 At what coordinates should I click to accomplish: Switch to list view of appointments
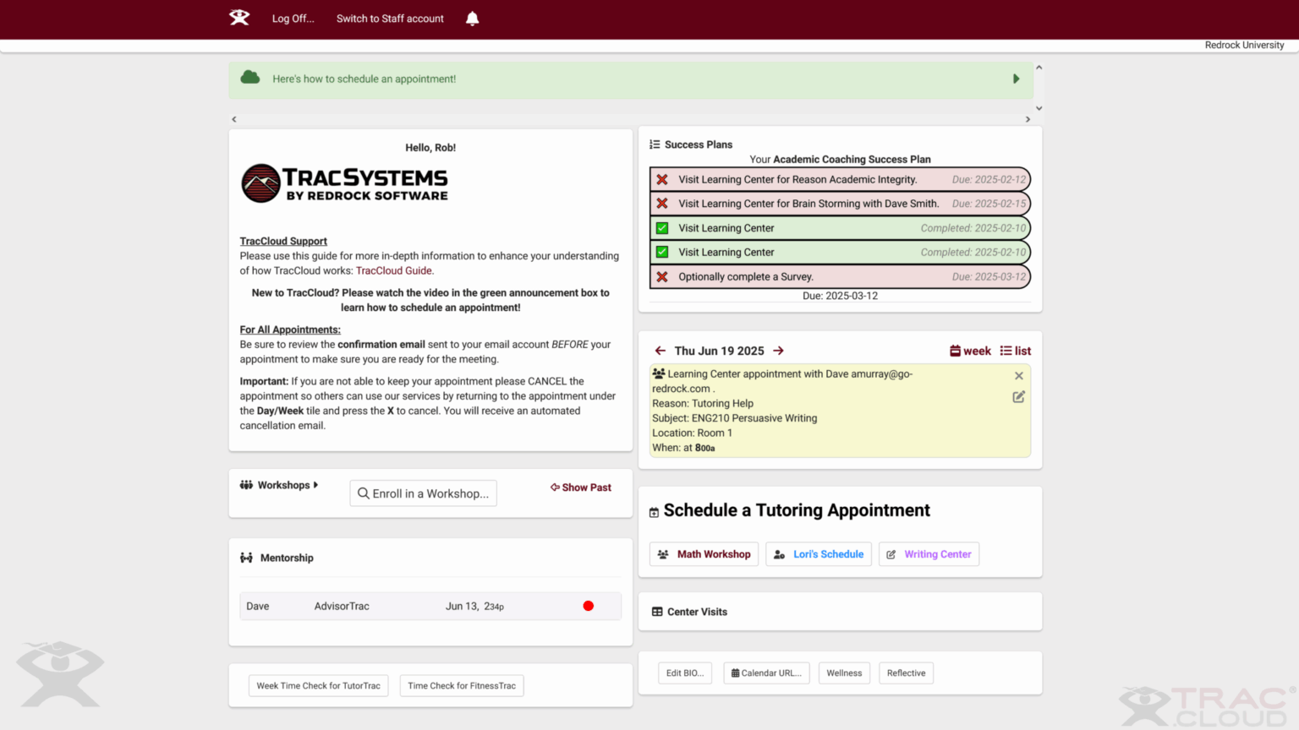click(1015, 351)
